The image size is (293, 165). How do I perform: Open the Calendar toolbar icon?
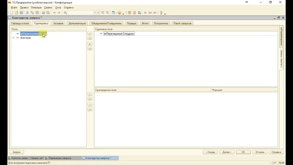pyautogui.click(x=134, y=13)
